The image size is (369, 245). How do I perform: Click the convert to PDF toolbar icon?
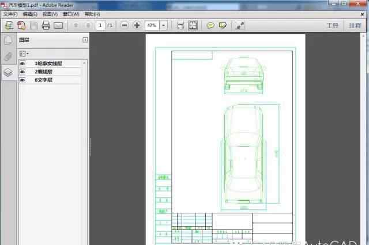tap(21, 25)
